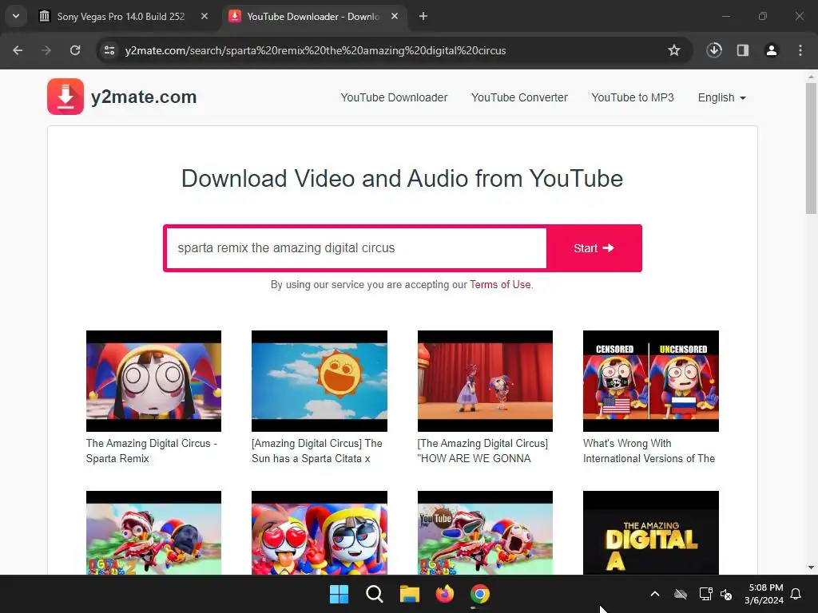818x613 pixels.
Task: Launch Firefox from taskbar
Action: tap(444, 594)
